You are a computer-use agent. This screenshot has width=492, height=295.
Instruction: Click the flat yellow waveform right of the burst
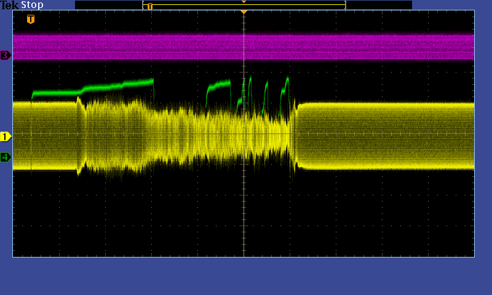pos(387,135)
